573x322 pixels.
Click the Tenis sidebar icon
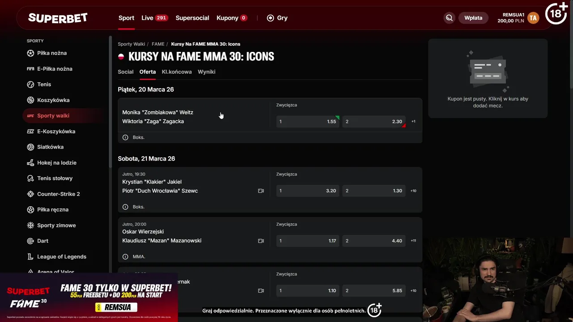point(30,85)
